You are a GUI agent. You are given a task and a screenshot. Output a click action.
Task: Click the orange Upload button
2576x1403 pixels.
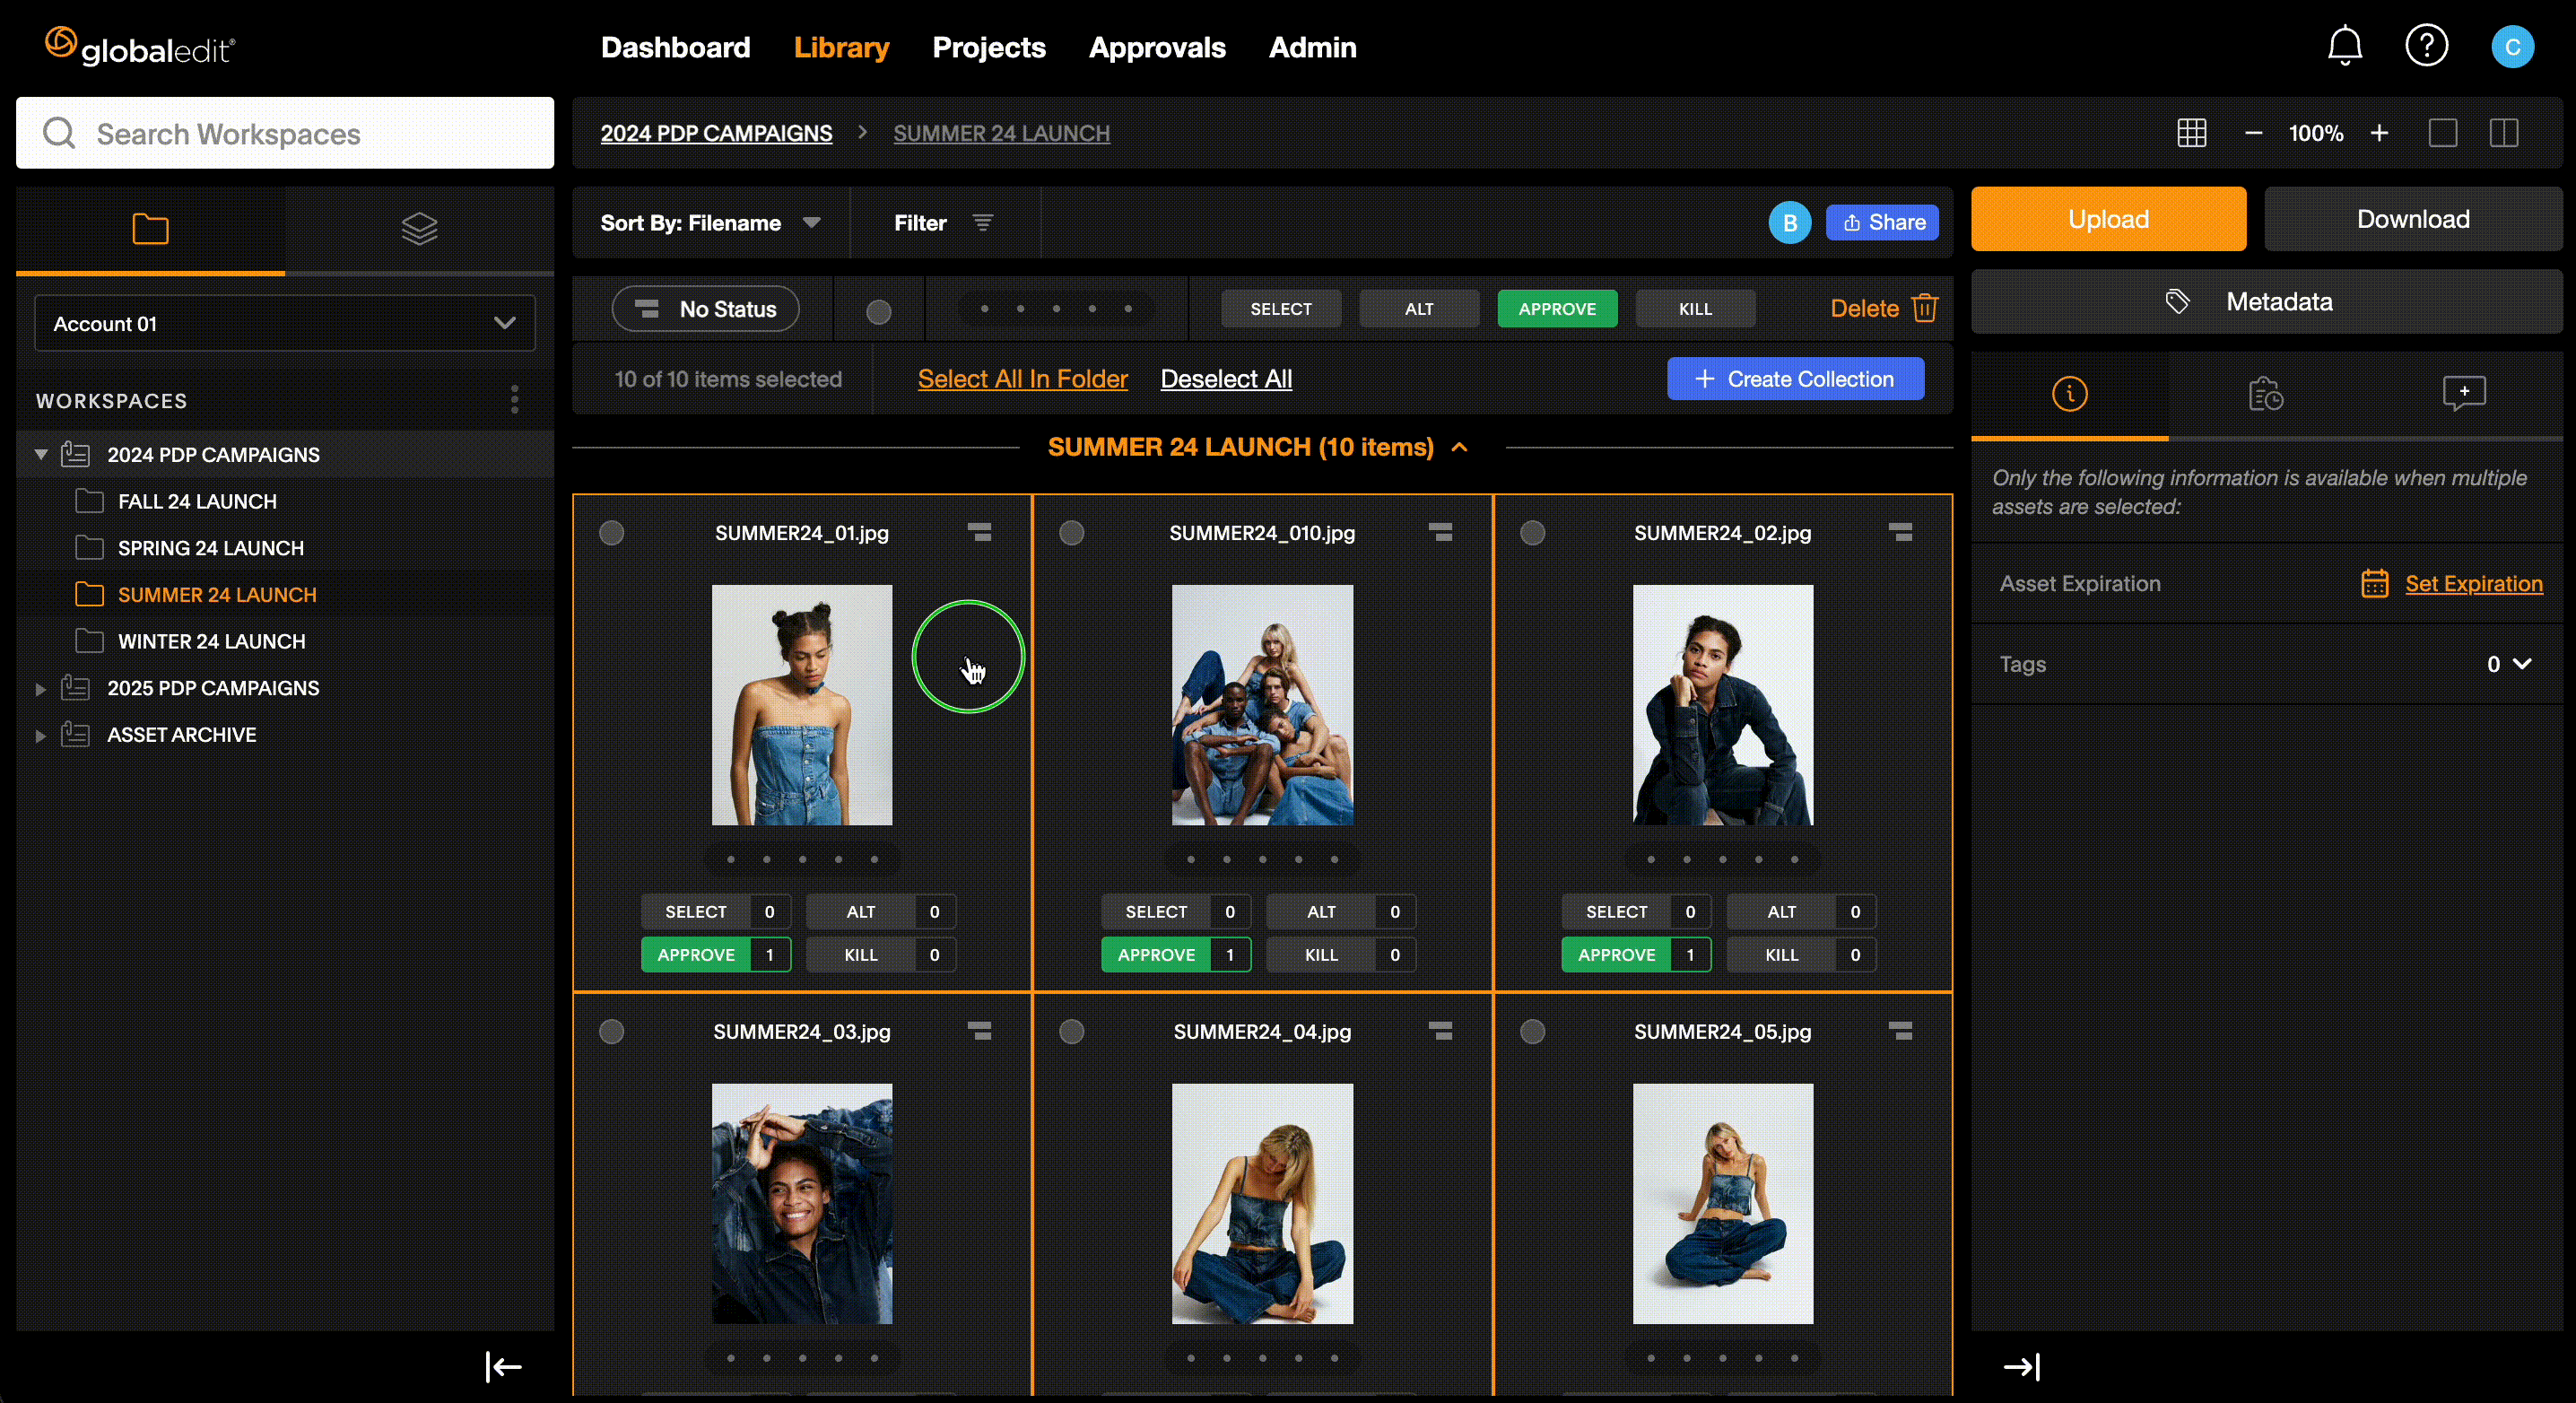2108,219
